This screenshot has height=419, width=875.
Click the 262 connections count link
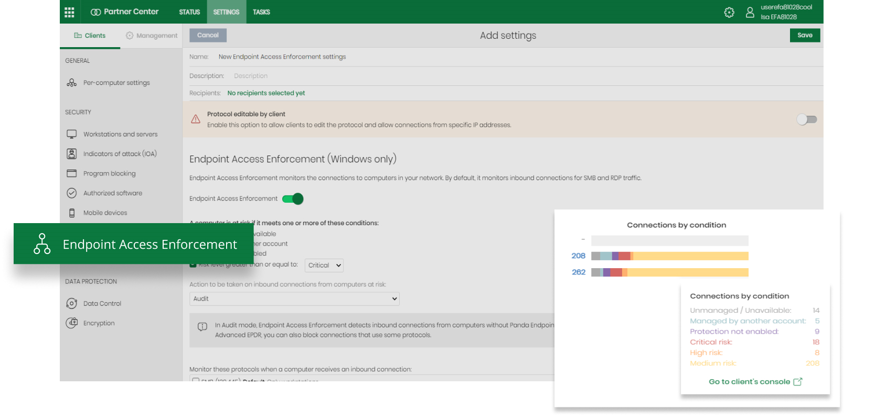tap(578, 272)
